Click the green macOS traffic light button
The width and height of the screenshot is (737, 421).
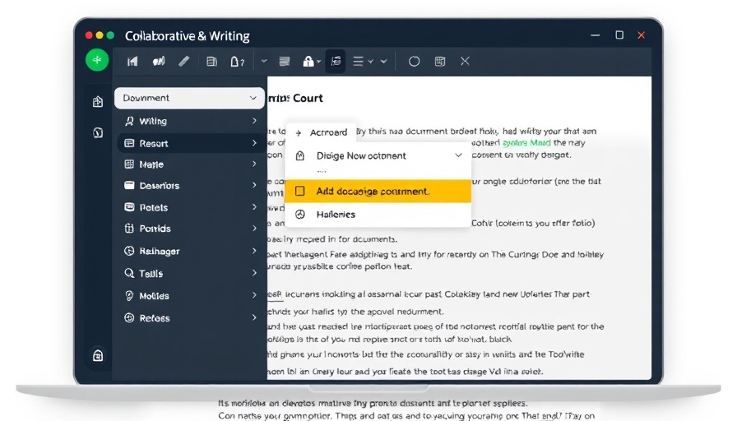pyautogui.click(x=110, y=35)
